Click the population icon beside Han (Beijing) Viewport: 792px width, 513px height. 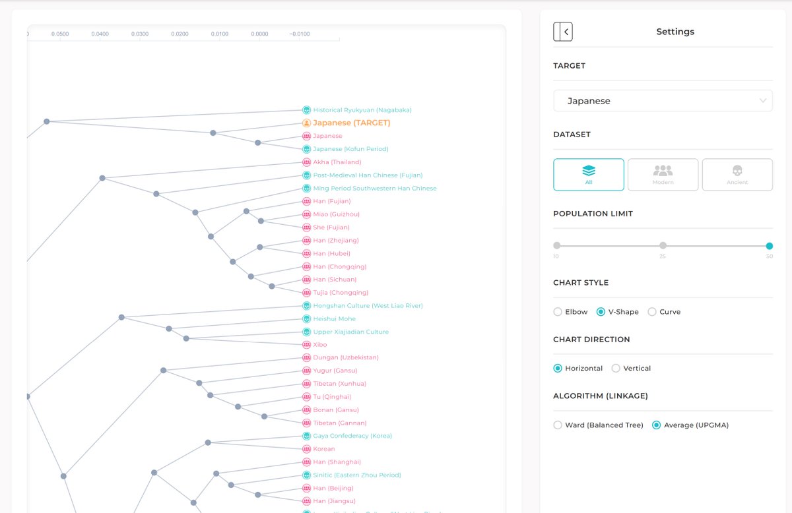coord(306,488)
